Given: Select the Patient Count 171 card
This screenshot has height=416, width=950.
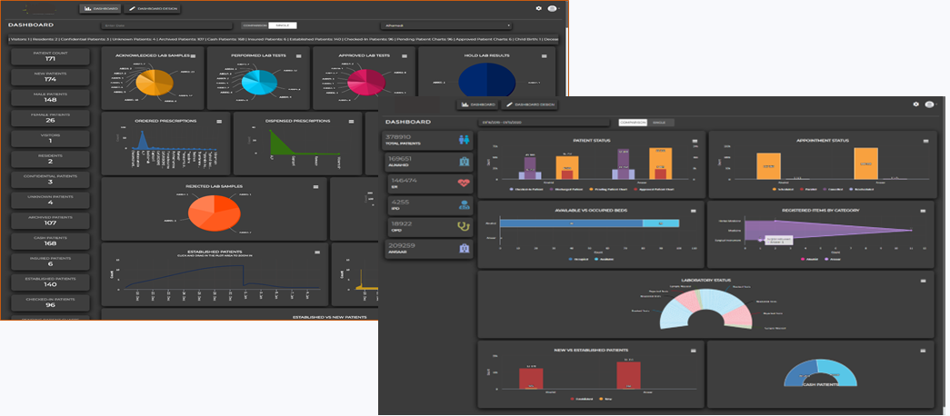Looking at the screenshot, I should 50,57.
